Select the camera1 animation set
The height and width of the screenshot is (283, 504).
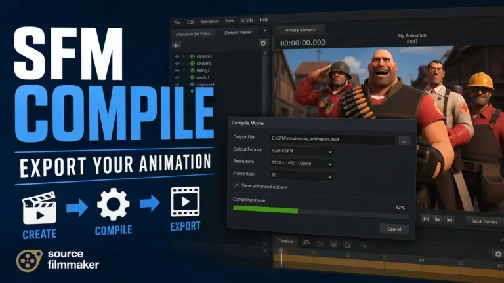[x=204, y=56]
